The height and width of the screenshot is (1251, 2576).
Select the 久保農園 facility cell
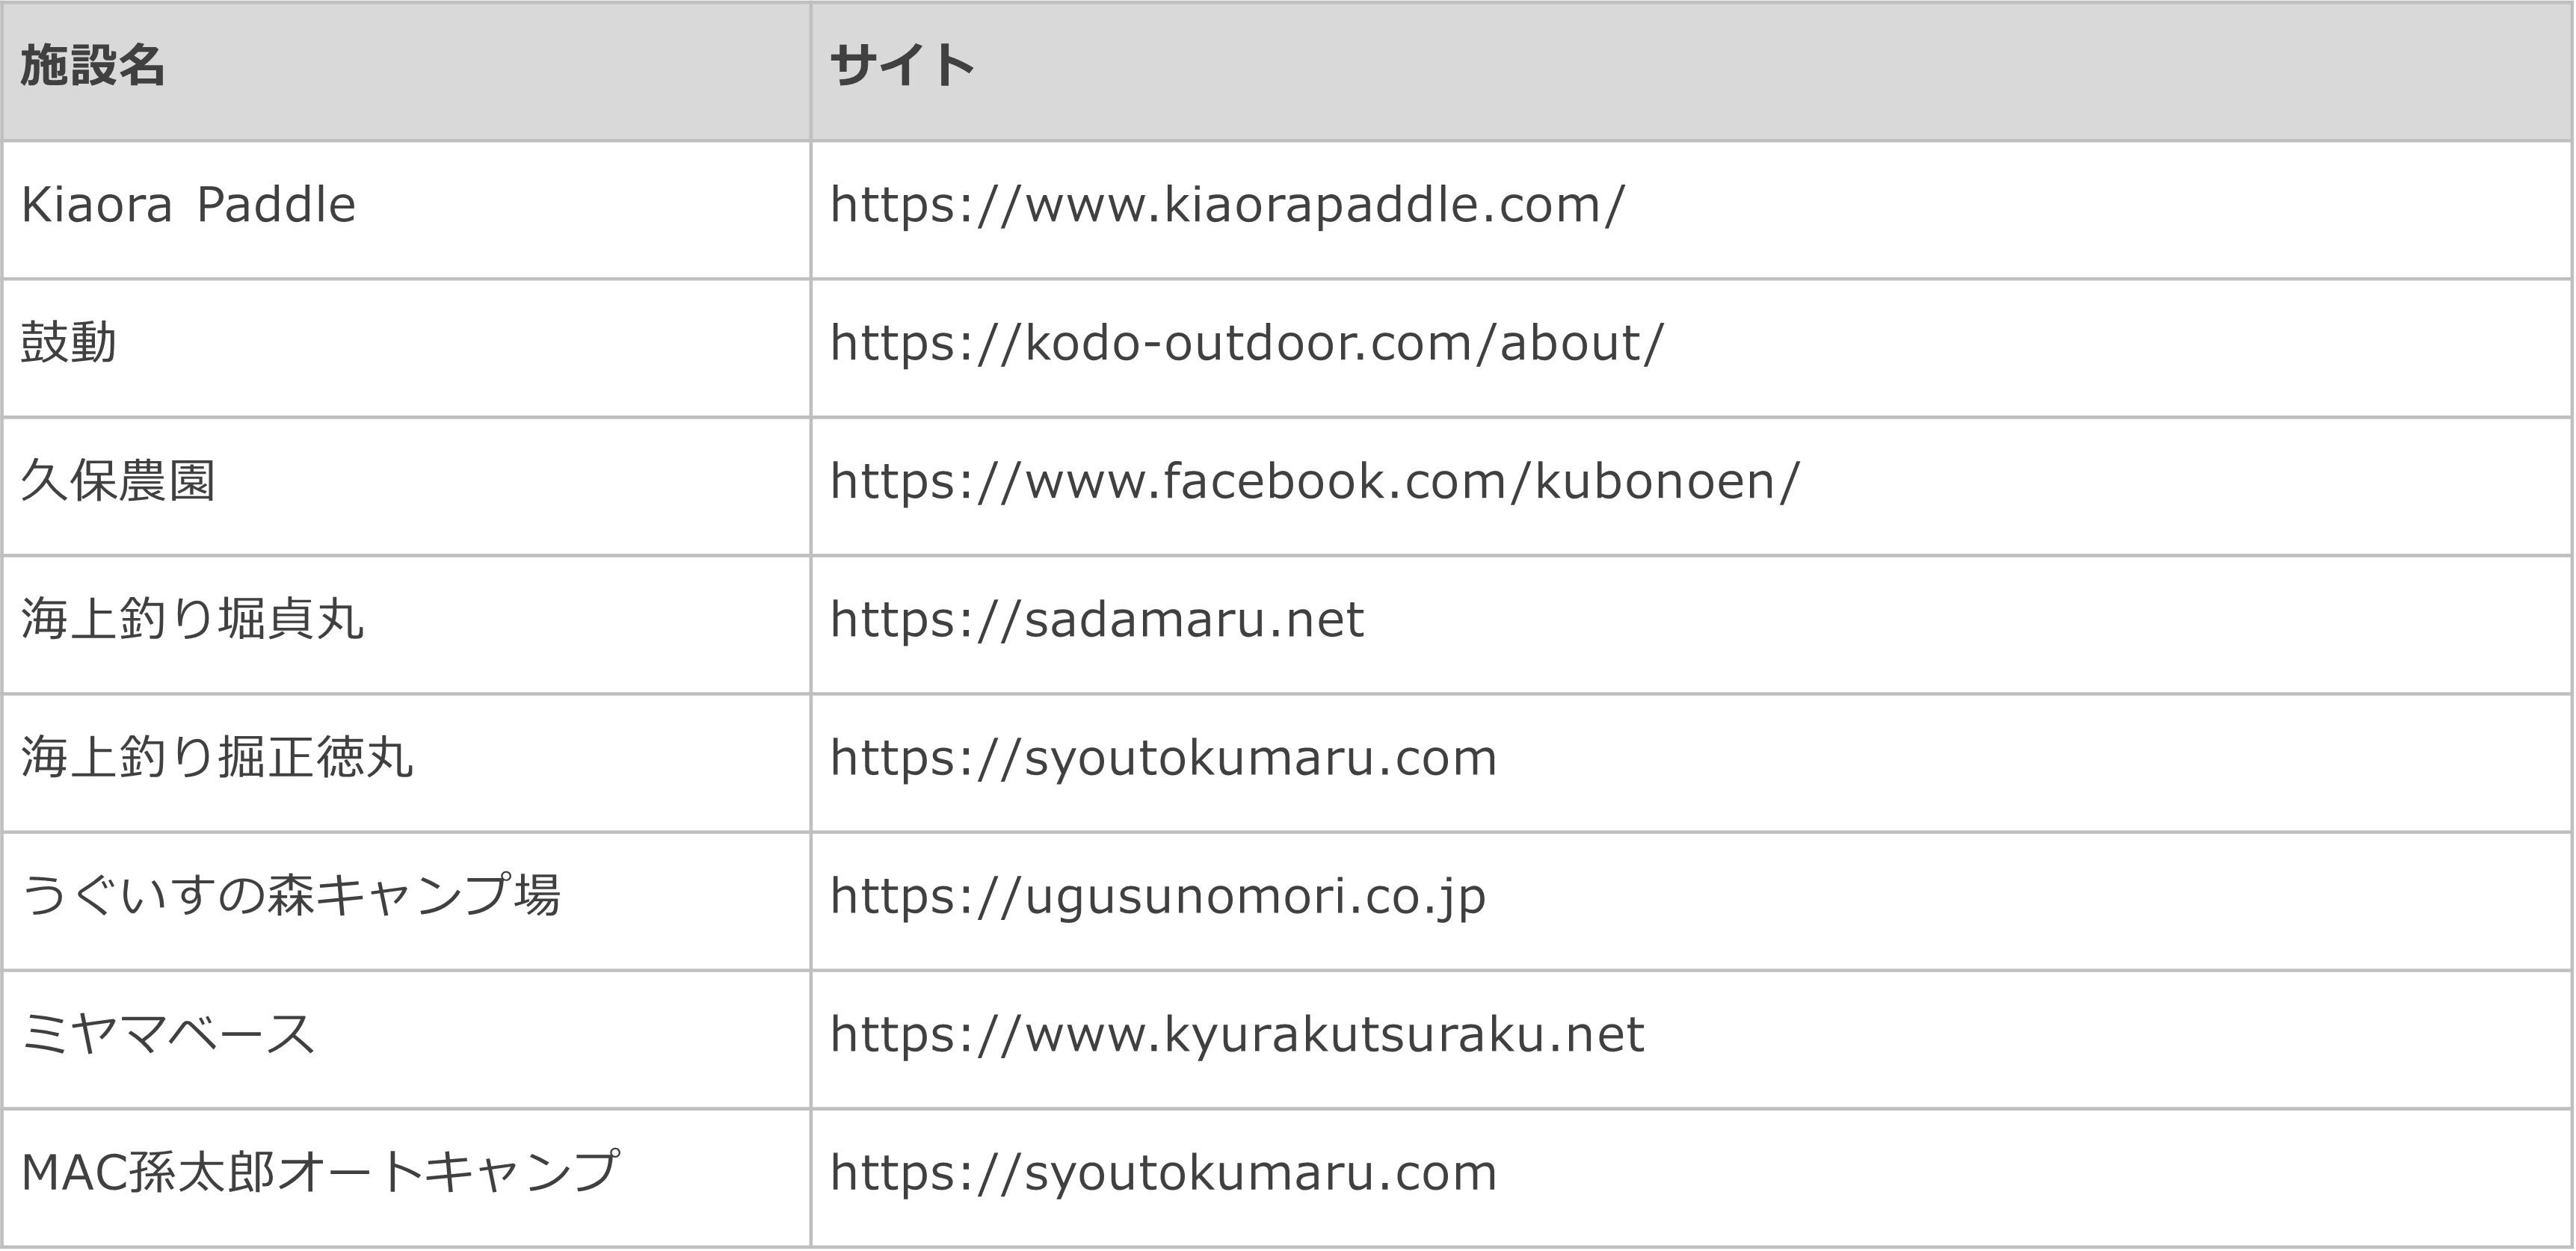click(406, 486)
